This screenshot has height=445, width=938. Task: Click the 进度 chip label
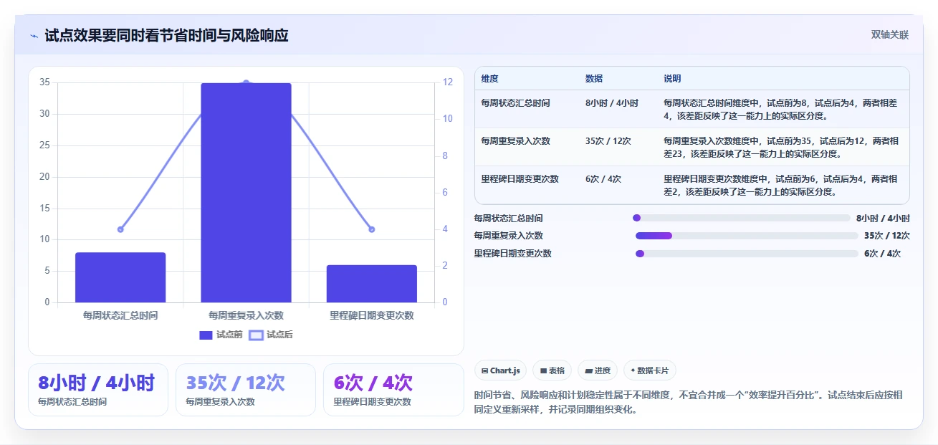pyautogui.click(x=603, y=370)
